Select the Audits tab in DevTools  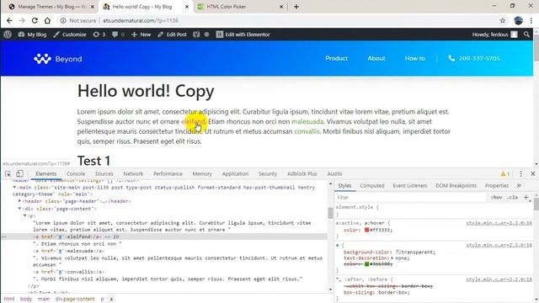tap(334, 174)
